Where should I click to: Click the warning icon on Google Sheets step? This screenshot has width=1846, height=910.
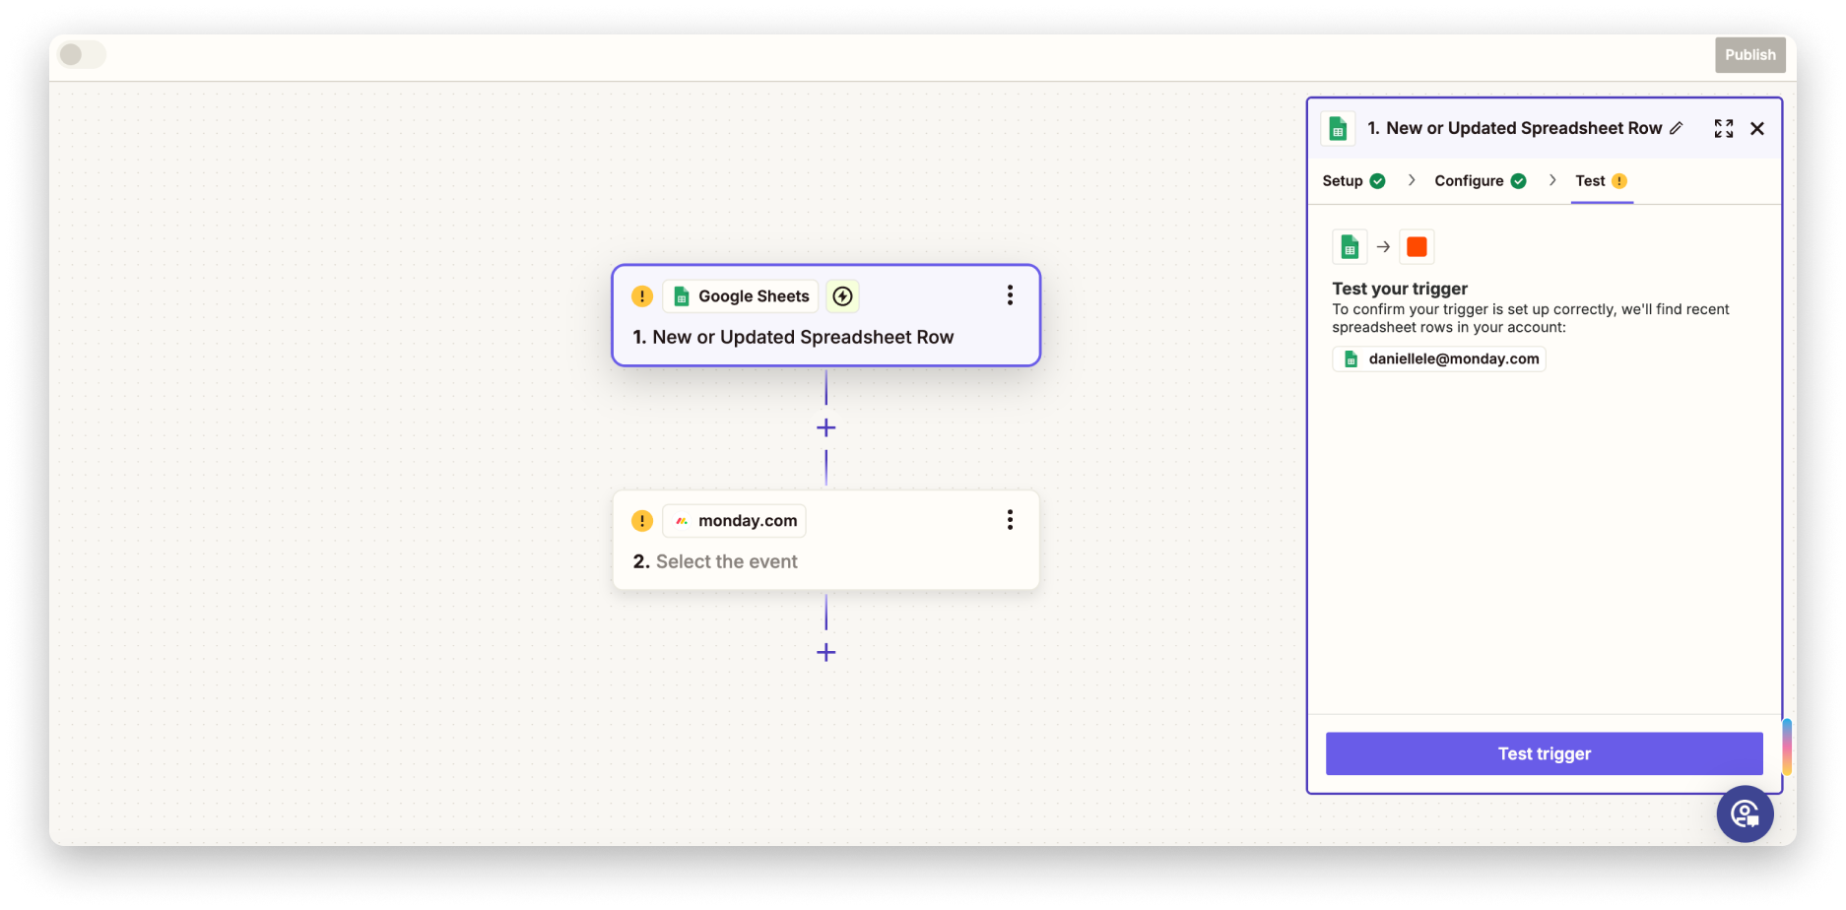(642, 296)
